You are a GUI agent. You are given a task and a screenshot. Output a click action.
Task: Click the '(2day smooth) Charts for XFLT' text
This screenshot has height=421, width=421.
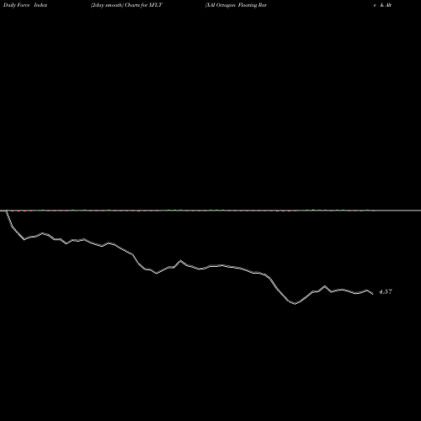pyautogui.click(x=126, y=5)
